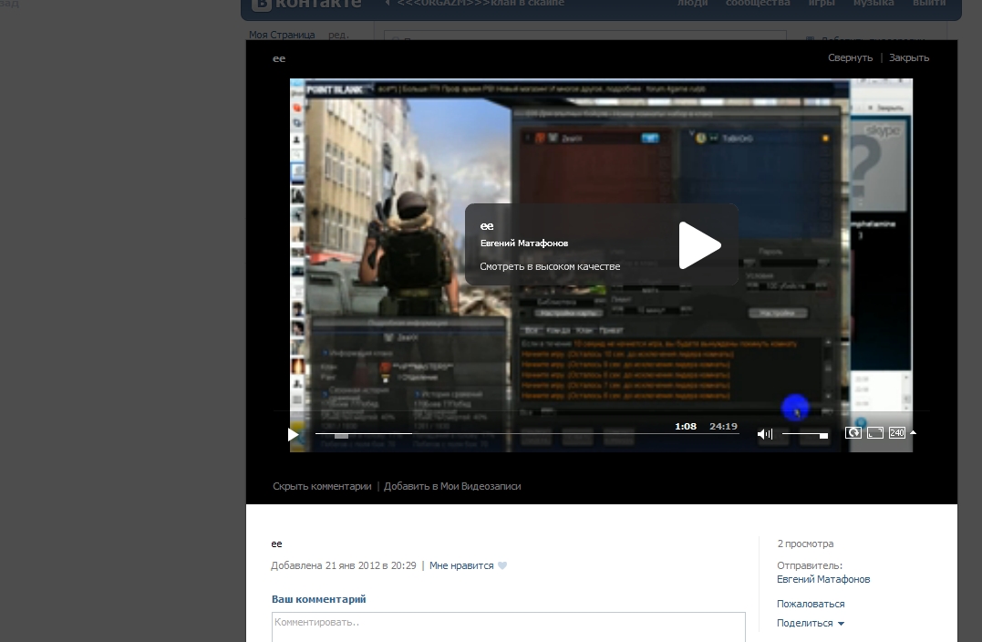Open sender Евгений Матафонов profile link

(x=822, y=579)
